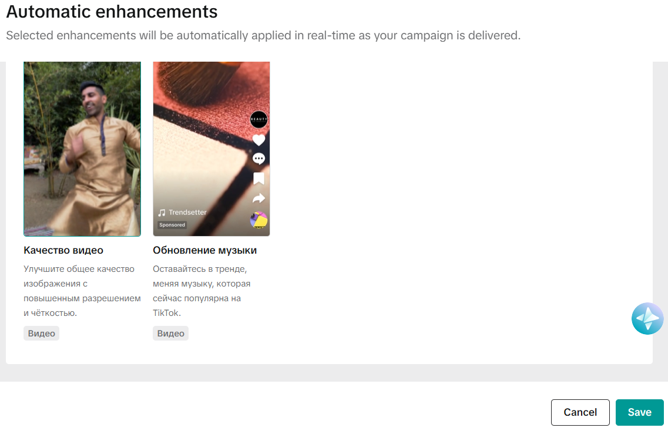
Task: Select the Качество видео thumbnail
Action: 82,149
